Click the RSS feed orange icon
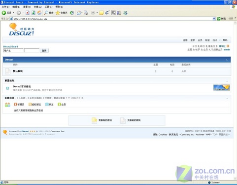The height and width of the screenshot is (185, 237). 228,46
